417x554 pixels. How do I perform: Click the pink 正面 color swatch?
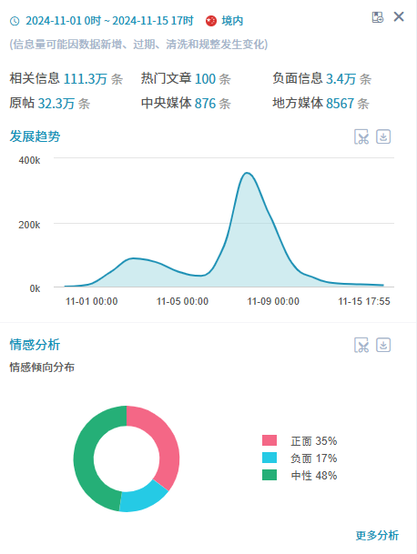(x=270, y=440)
